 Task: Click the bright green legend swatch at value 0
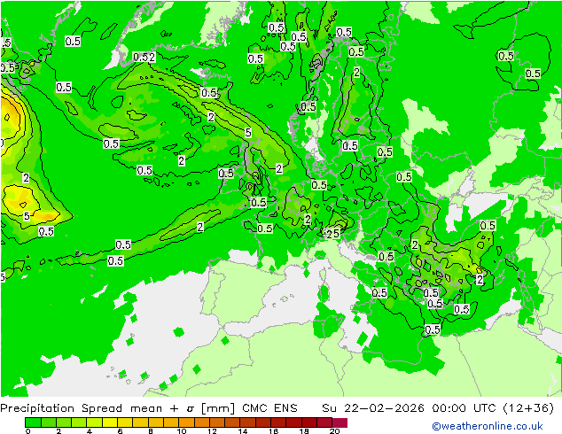click(x=34, y=422)
